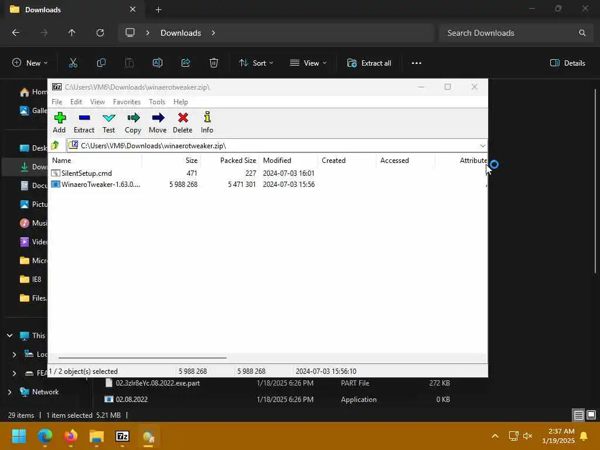Show hidden system tray icons
600x450 pixels.
pos(495,436)
